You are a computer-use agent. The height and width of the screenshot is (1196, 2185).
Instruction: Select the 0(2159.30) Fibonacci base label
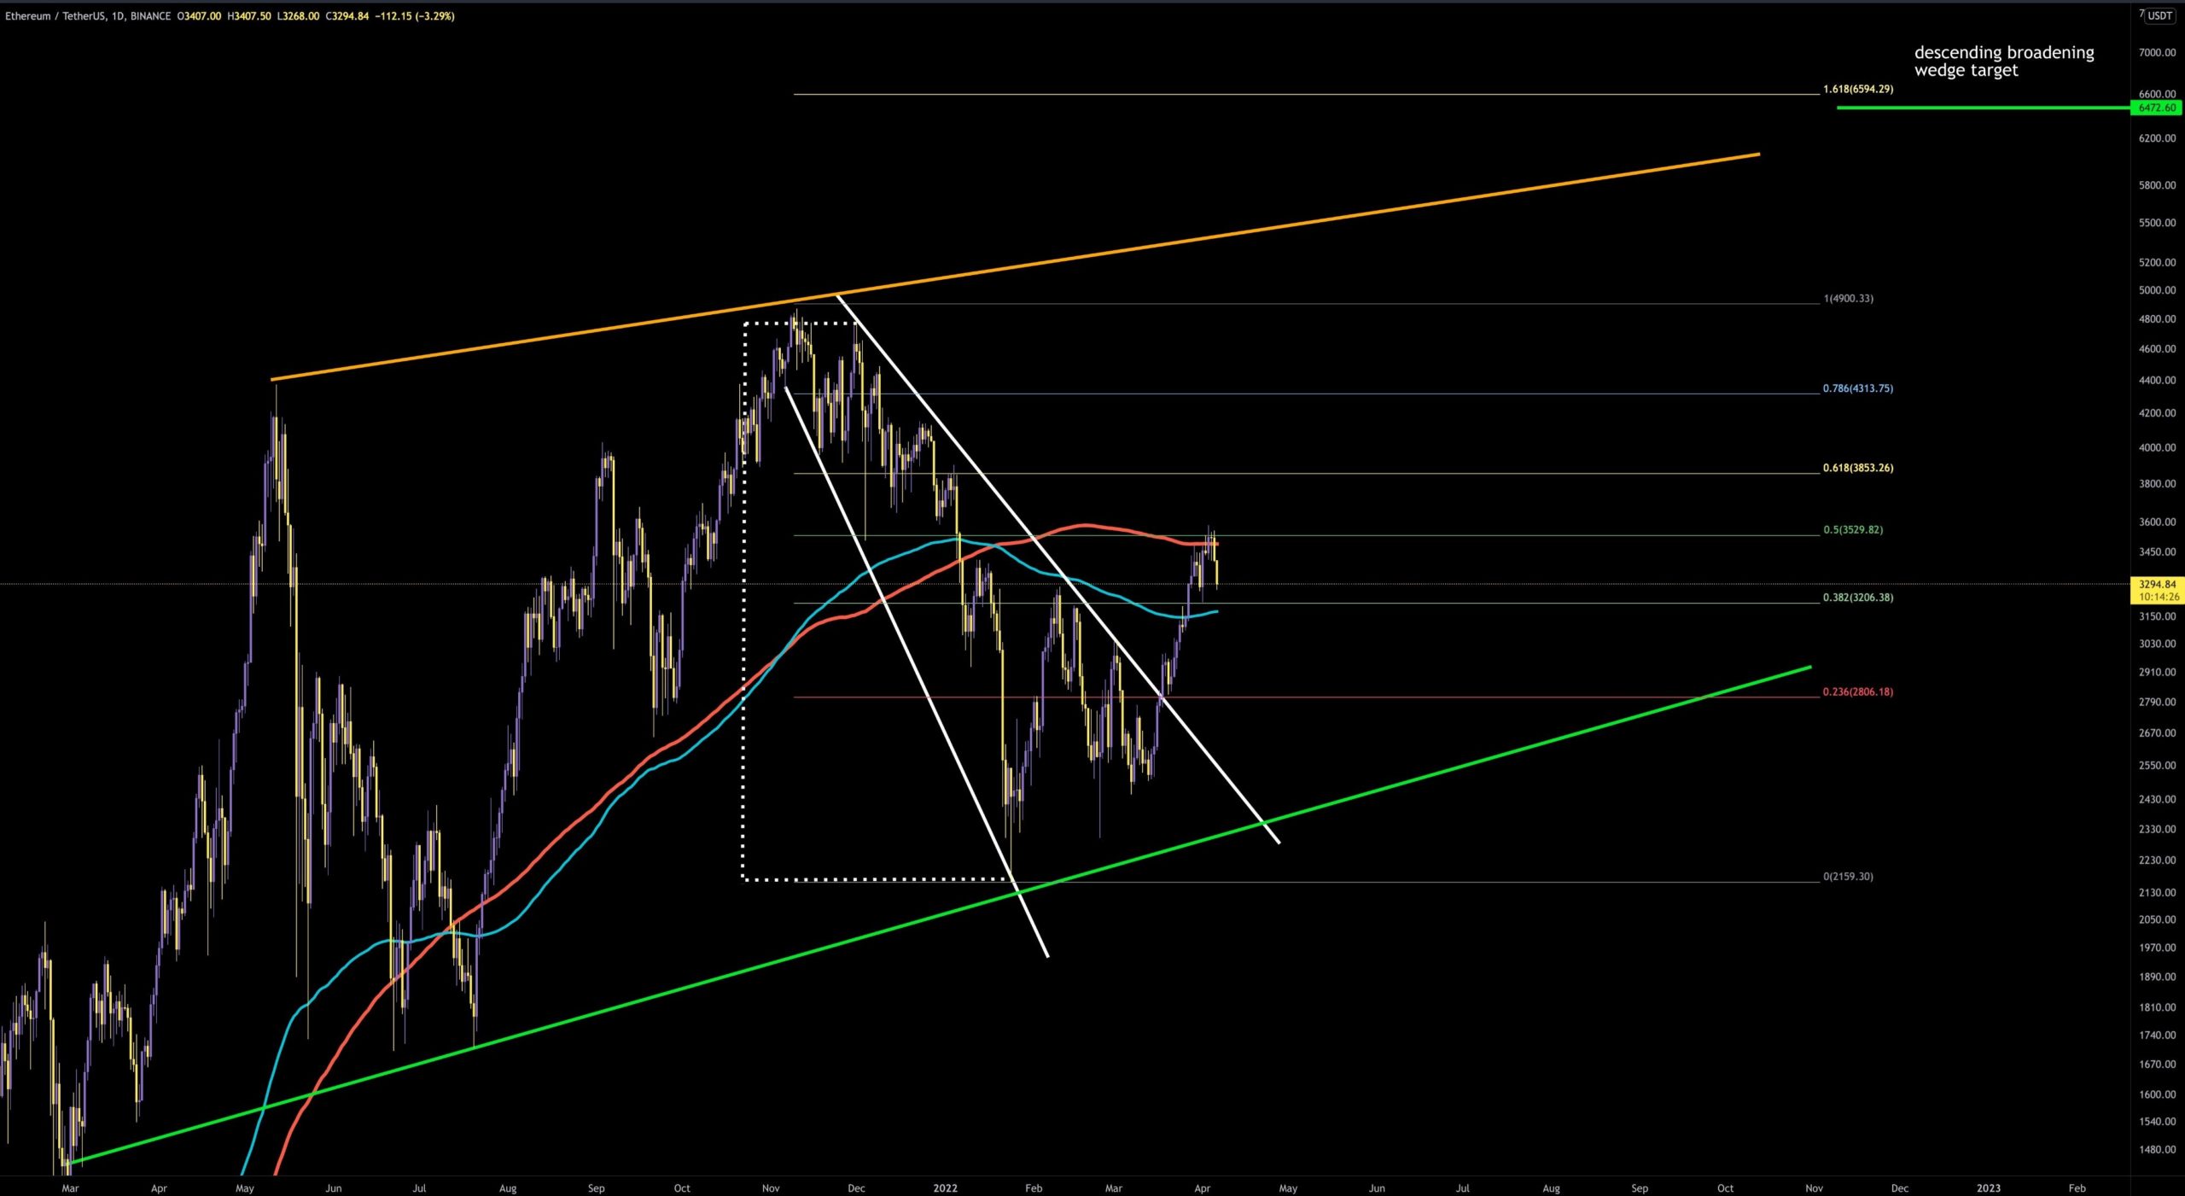tap(1848, 877)
